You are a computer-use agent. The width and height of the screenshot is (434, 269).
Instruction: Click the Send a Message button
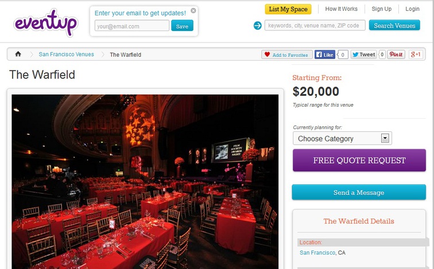click(x=359, y=192)
